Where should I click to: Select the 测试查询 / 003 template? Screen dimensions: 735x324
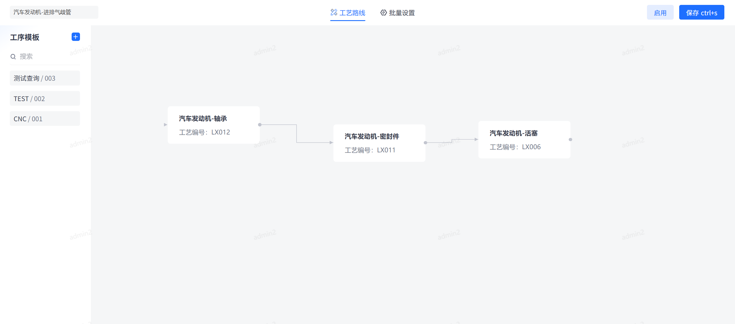[x=45, y=78]
